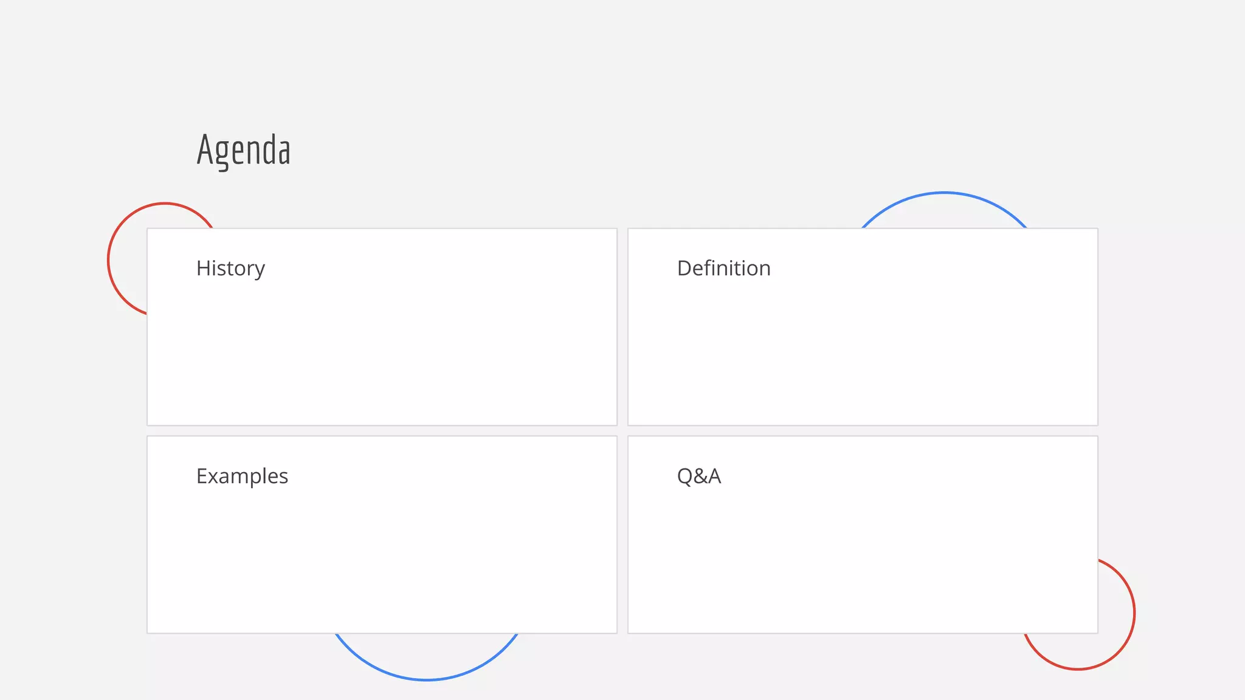This screenshot has height=700, width=1245.
Task: Select the History text label
Action: pyautogui.click(x=230, y=269)
